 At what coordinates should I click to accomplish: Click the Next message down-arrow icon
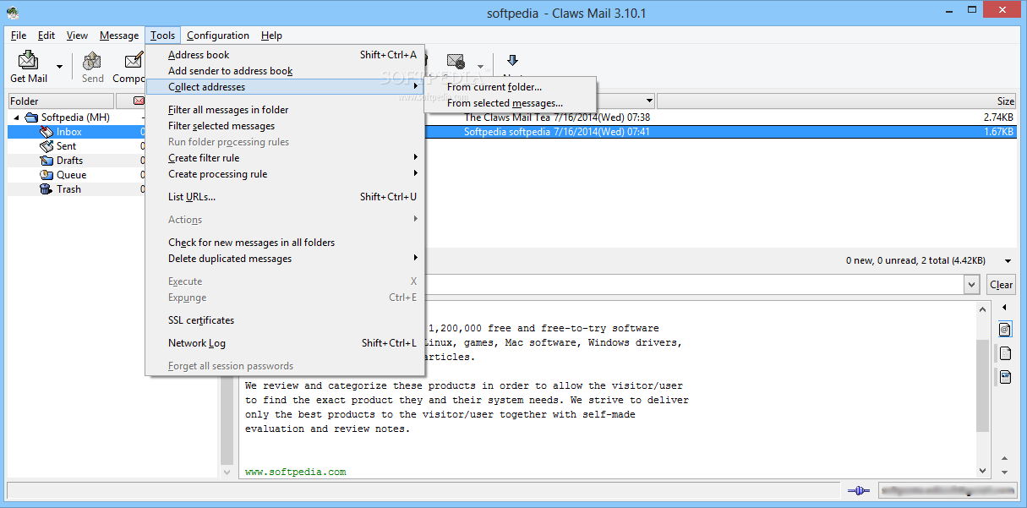[512, 60]
